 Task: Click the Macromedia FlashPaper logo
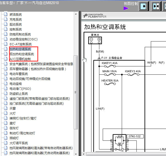pyautogui.click(x=95, y=16)
